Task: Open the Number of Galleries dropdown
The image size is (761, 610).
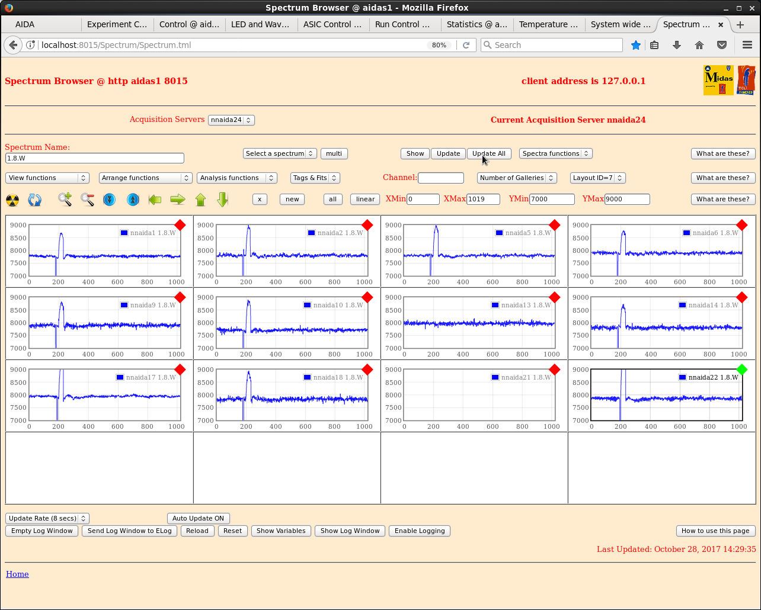Action: tap(517, 178)
